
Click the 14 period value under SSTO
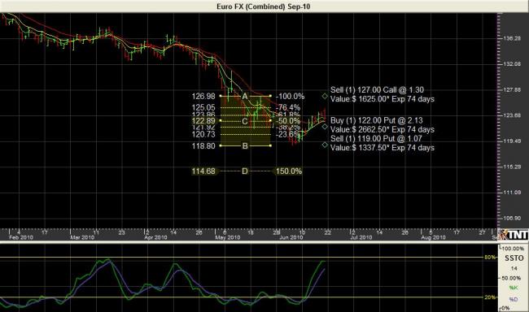514,268
